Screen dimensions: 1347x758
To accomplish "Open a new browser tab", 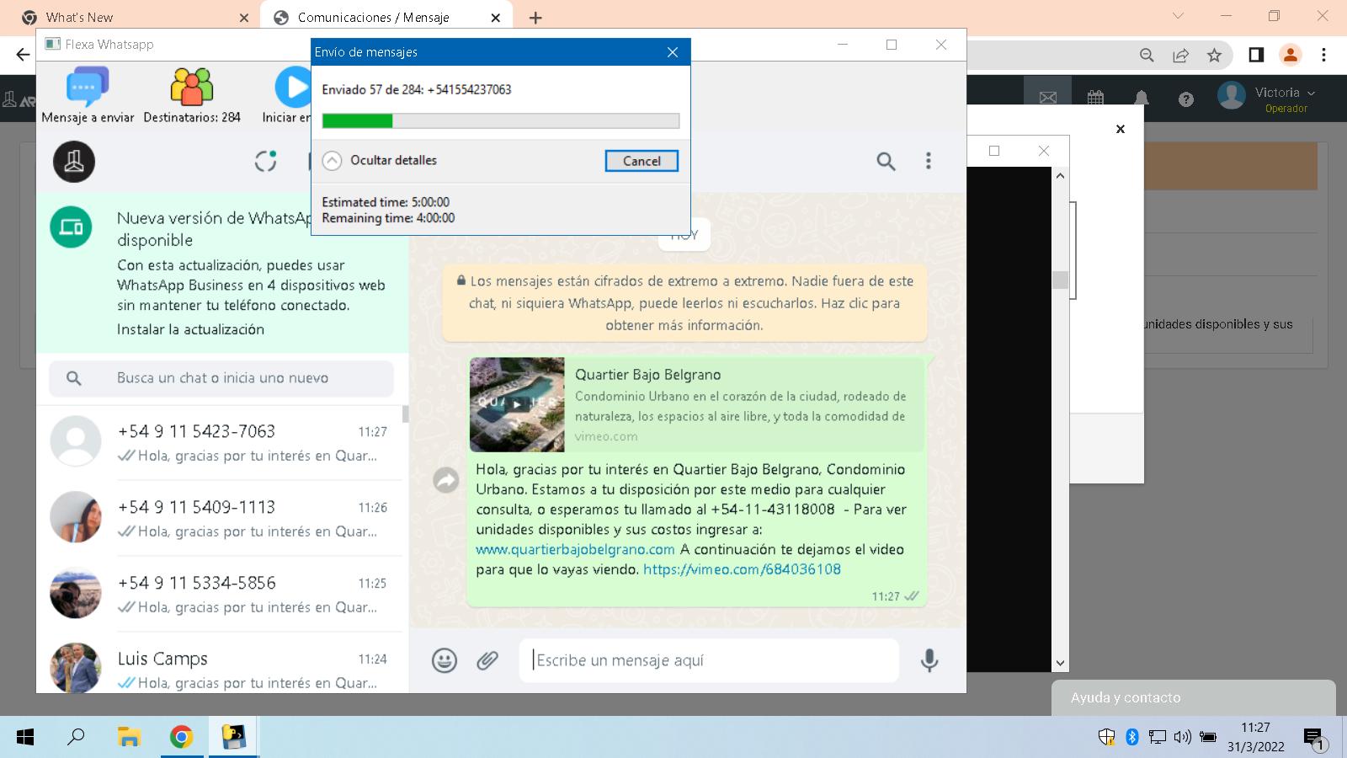I will coord(535,18).
